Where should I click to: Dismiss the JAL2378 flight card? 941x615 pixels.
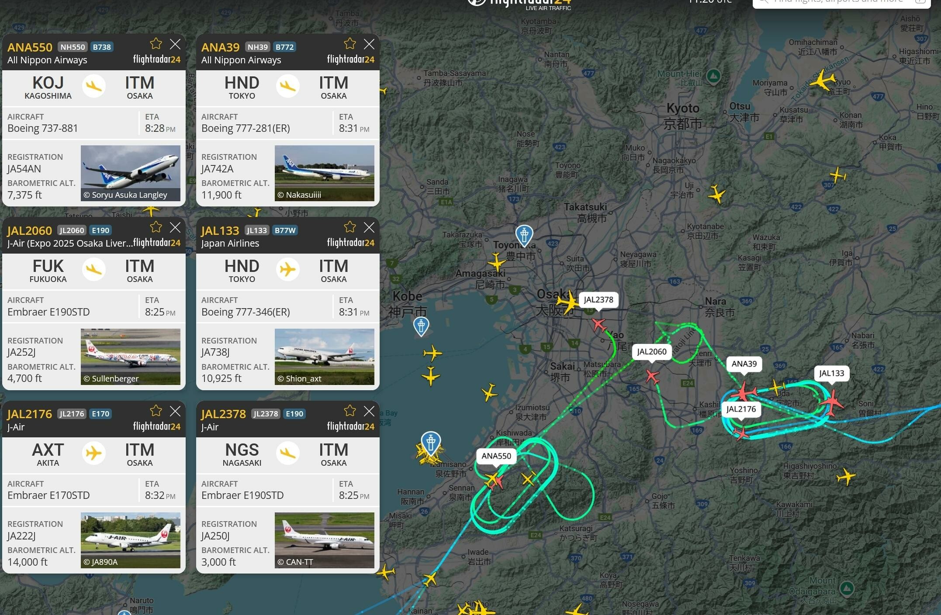point(369,411)
